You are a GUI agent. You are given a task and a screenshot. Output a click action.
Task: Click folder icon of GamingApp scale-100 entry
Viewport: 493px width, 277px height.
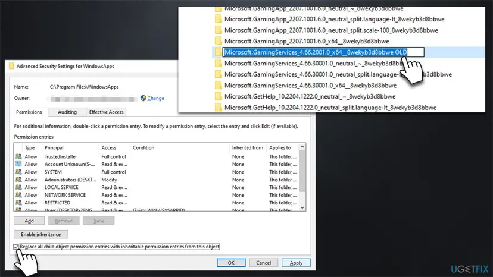coord(218,30)
